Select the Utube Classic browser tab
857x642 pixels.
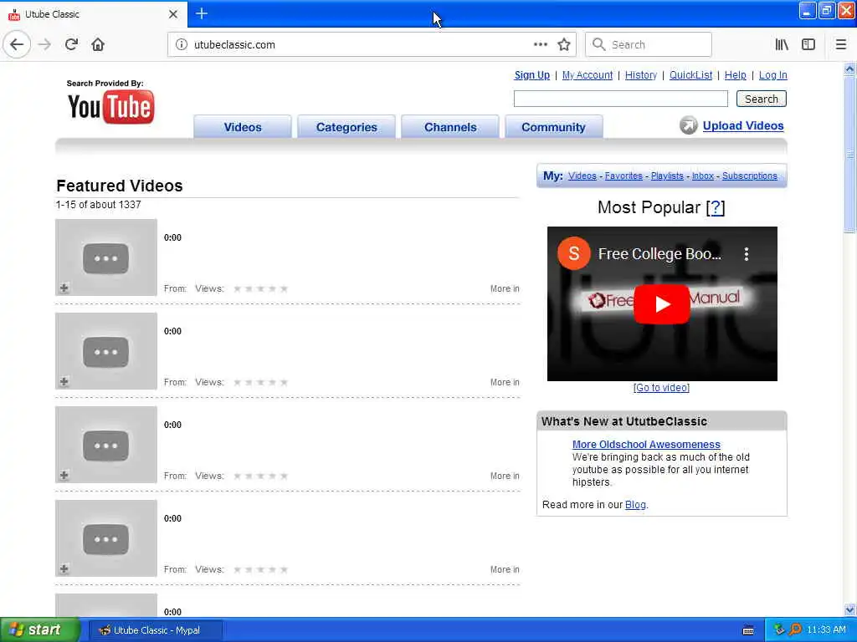click(93, 14)
